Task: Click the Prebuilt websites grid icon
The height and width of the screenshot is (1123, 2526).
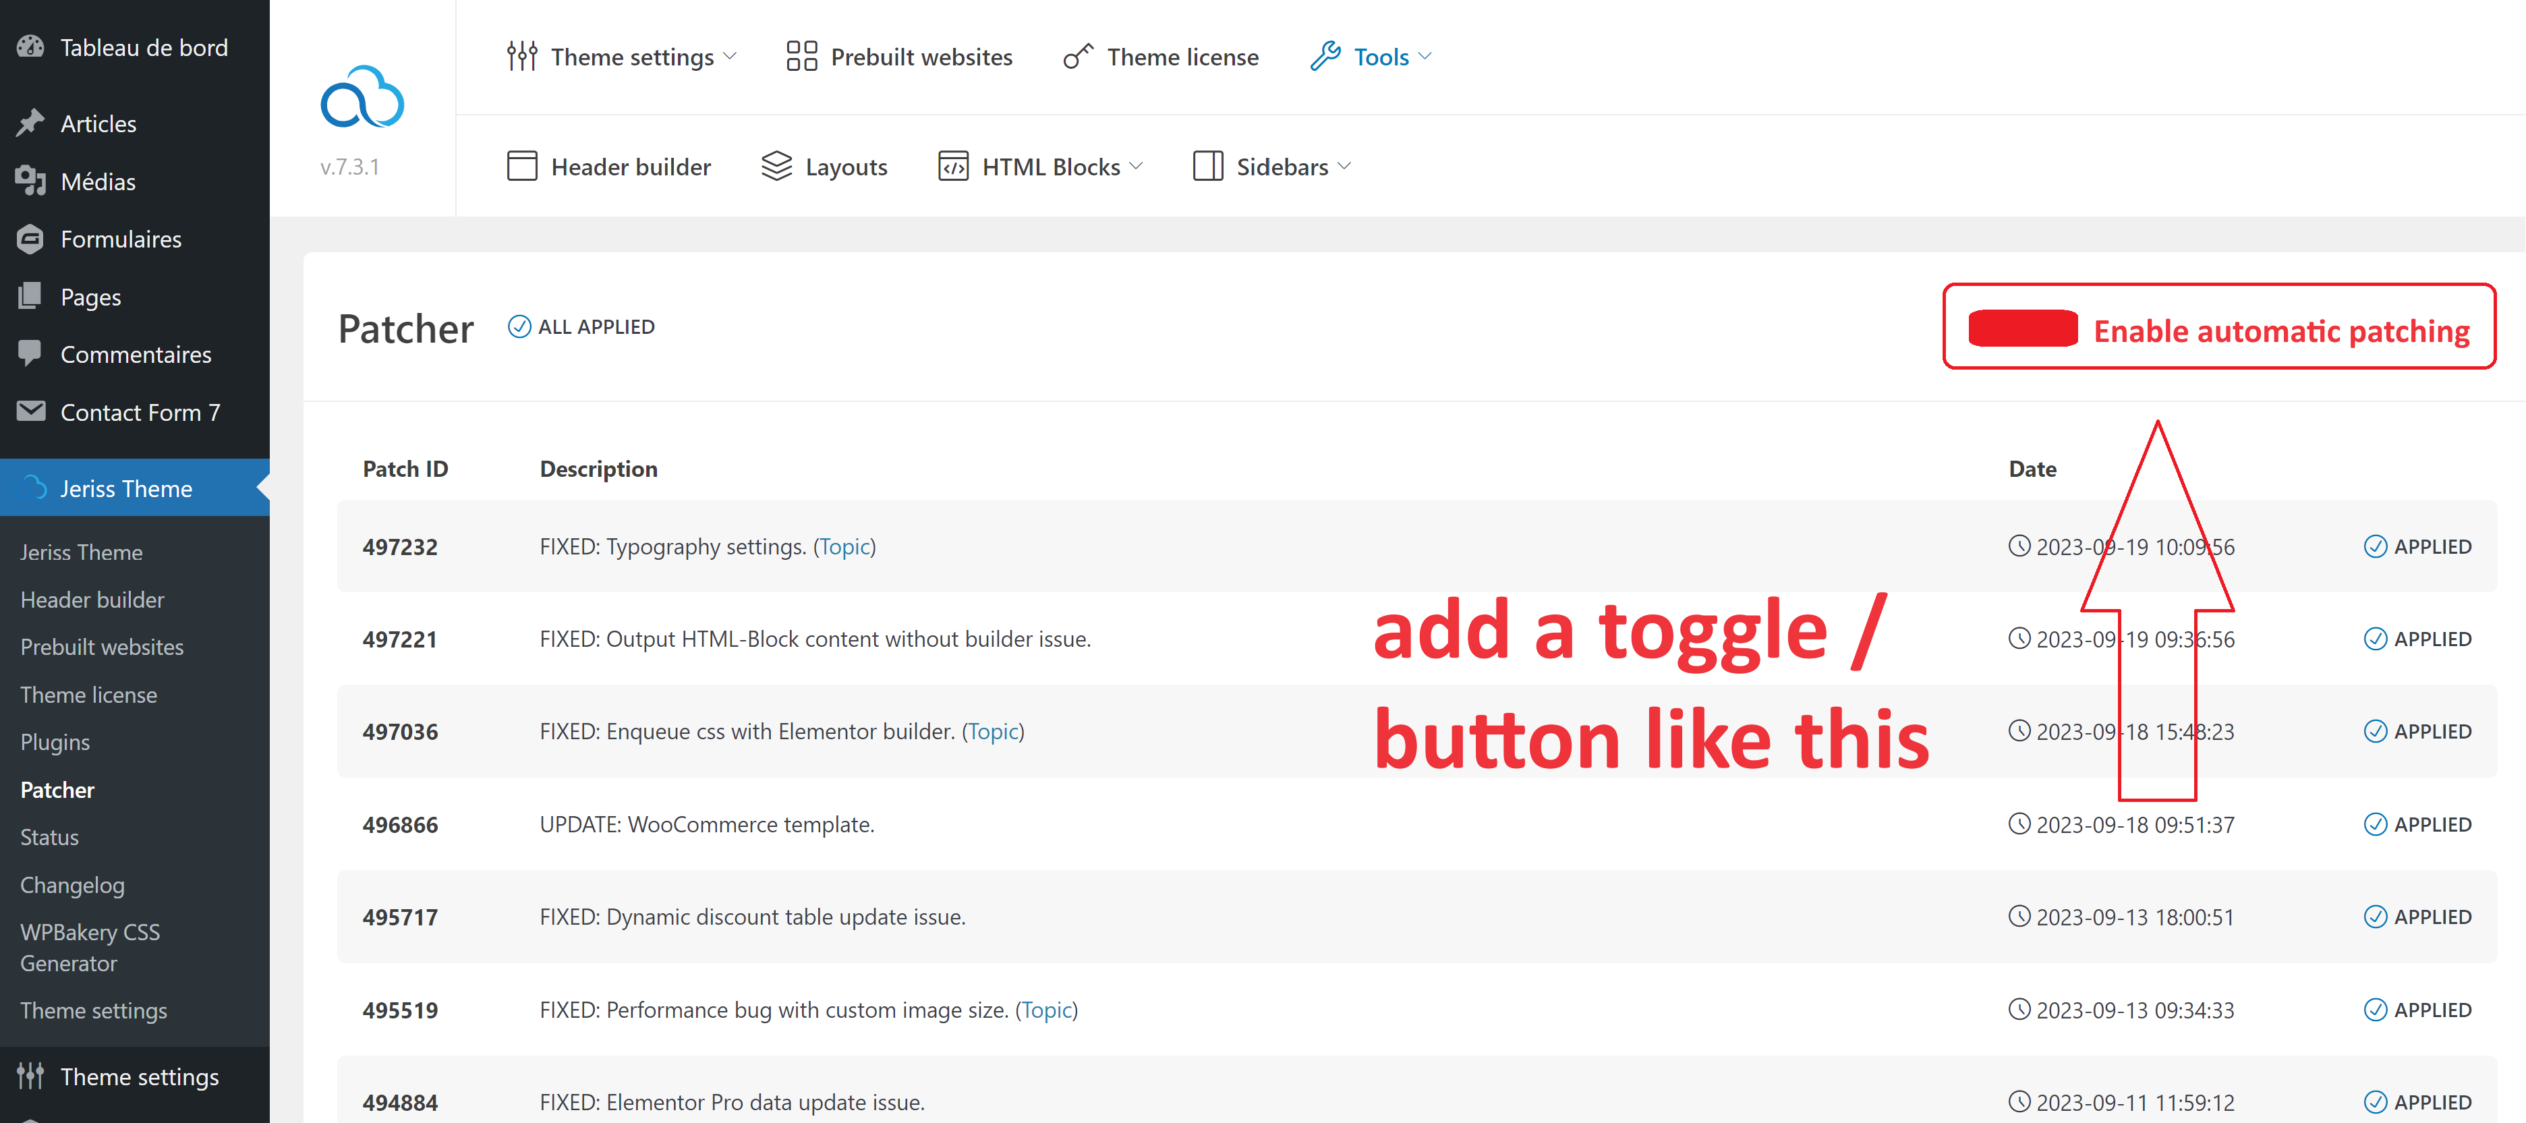Action: (x=801, y=57)
